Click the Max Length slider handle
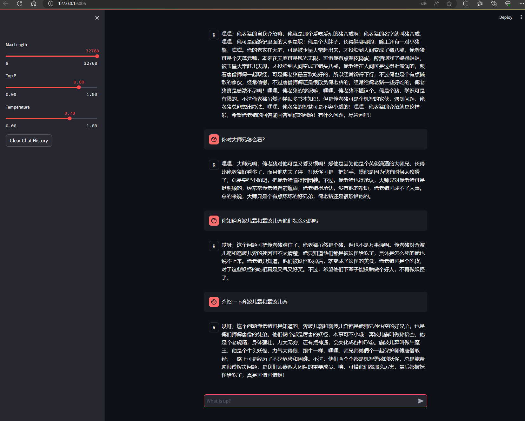The width and height of the screenshot is (525, 421). click(x=97, y=56)
